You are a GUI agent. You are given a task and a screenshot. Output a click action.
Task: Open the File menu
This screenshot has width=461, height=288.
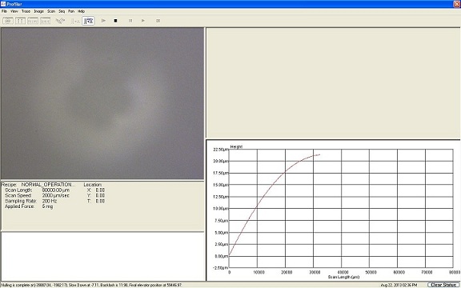4,11
